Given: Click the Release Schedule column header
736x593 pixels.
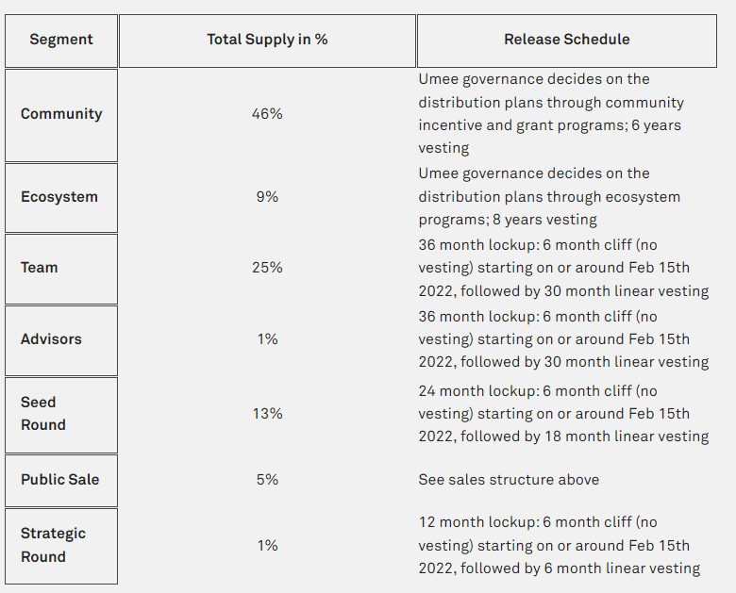Looking at the screenshot, I should click(x=566, y=40).
